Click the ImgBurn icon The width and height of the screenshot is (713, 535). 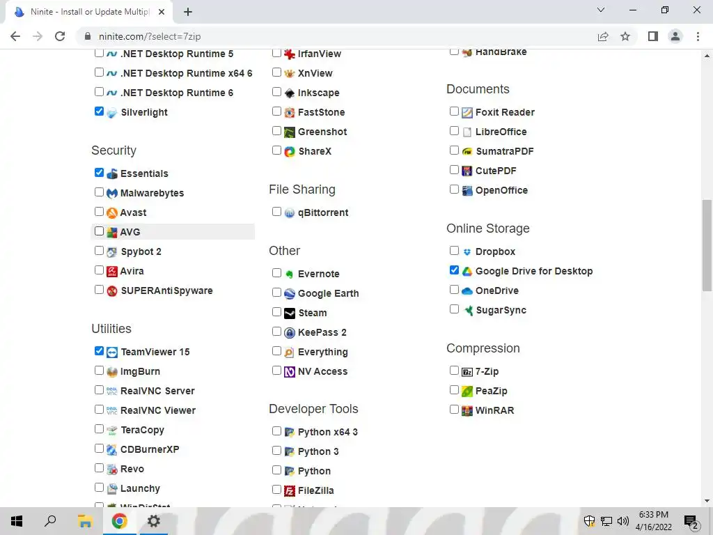(112, 372)
